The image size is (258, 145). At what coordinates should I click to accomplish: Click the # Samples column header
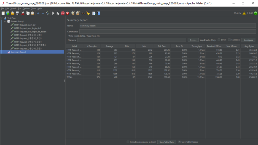92,46
